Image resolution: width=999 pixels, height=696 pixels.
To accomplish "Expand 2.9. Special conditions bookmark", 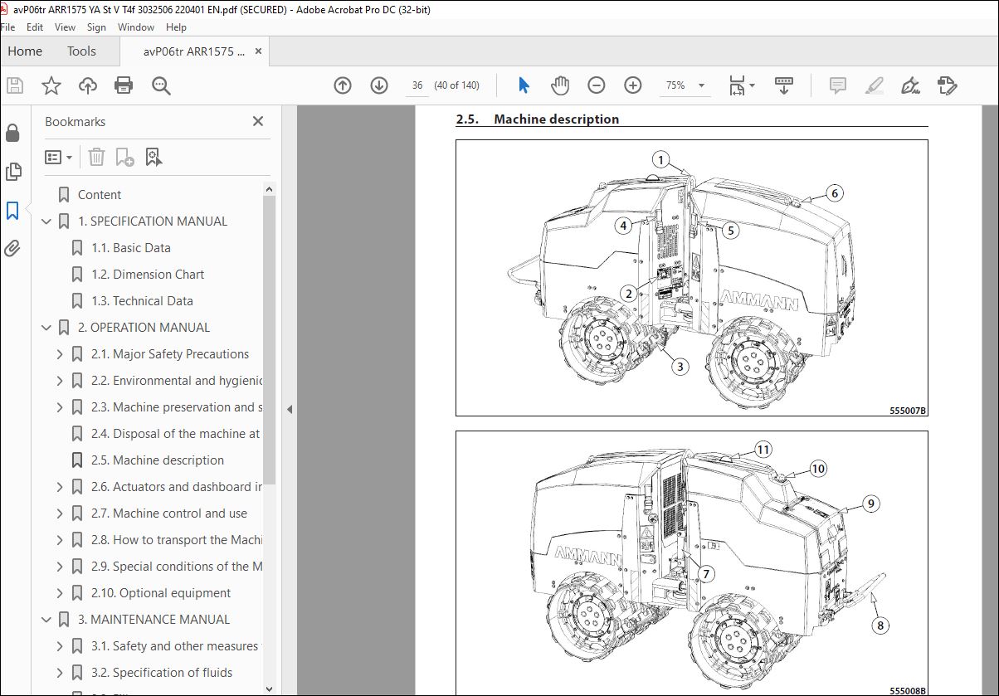I will pyautogui.click(x=60, y=567).
